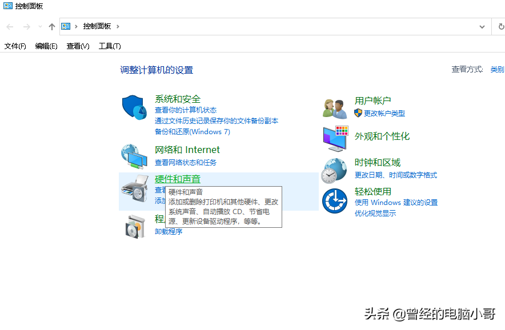Open the 硬件和声音 heading link

click(x=178, y=179)
